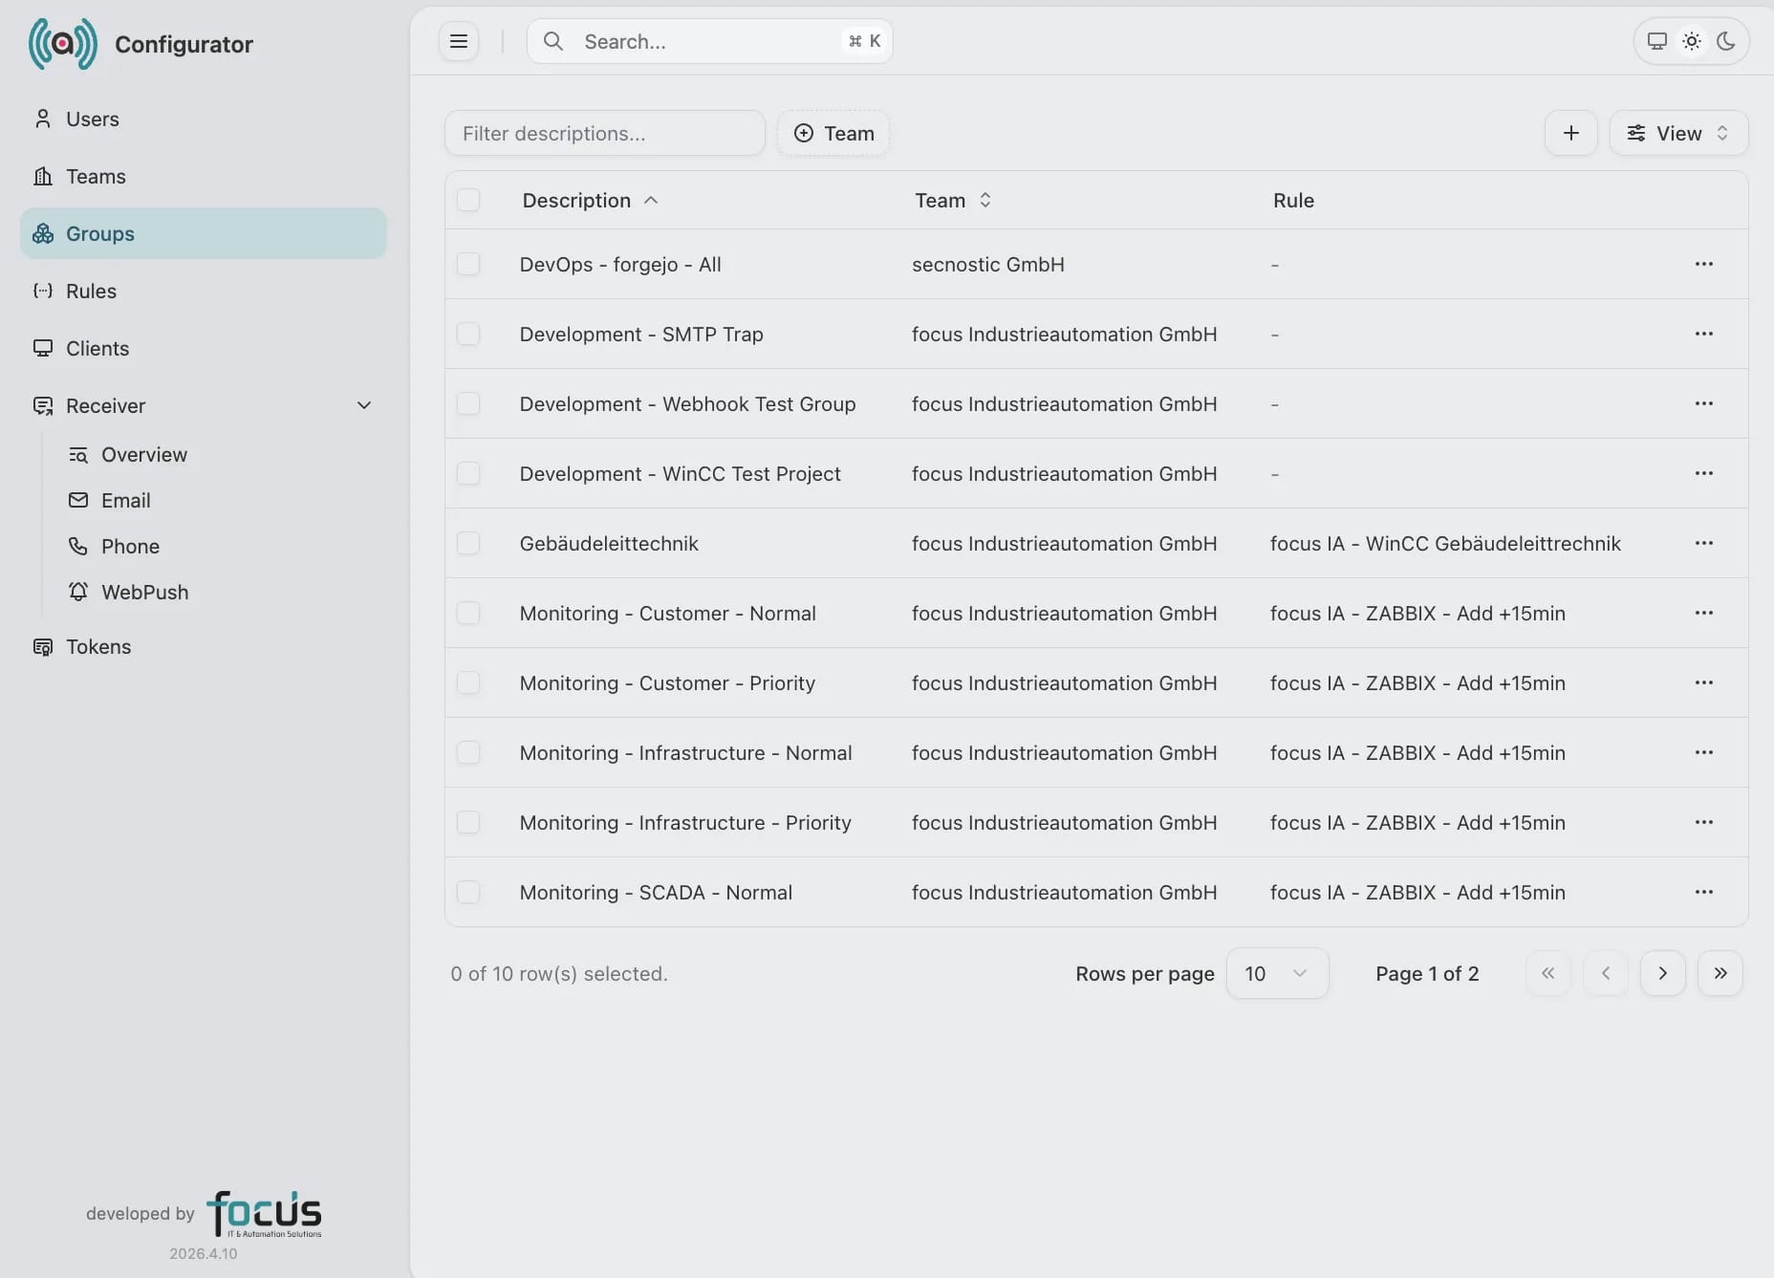Open the Rows per page dropdown

pos(1277,973)
